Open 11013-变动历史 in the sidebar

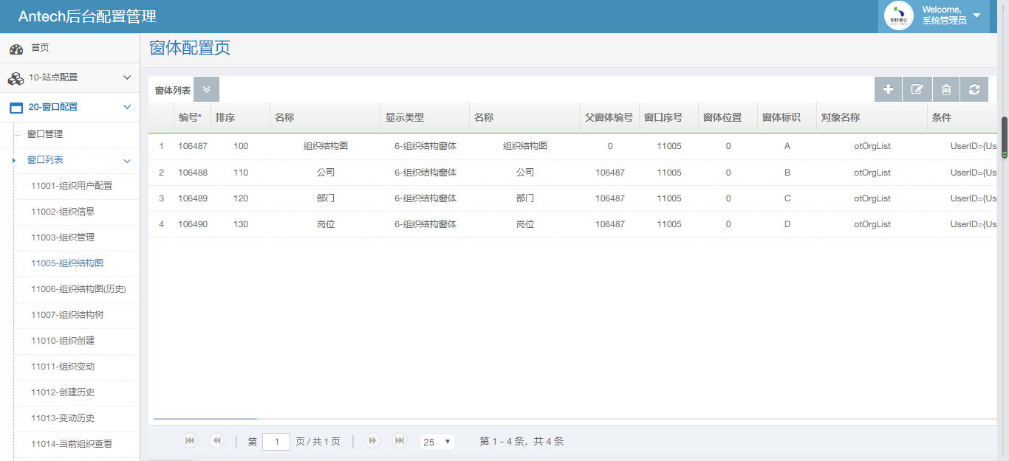[63, 418]
